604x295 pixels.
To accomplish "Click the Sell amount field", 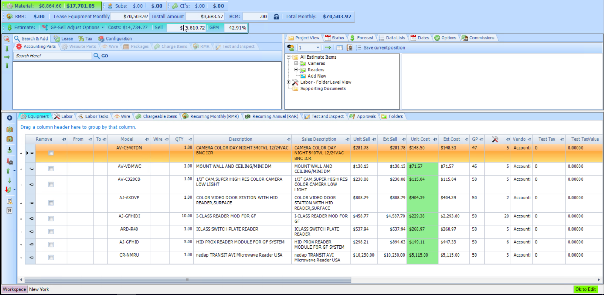I will coord(186,28).
